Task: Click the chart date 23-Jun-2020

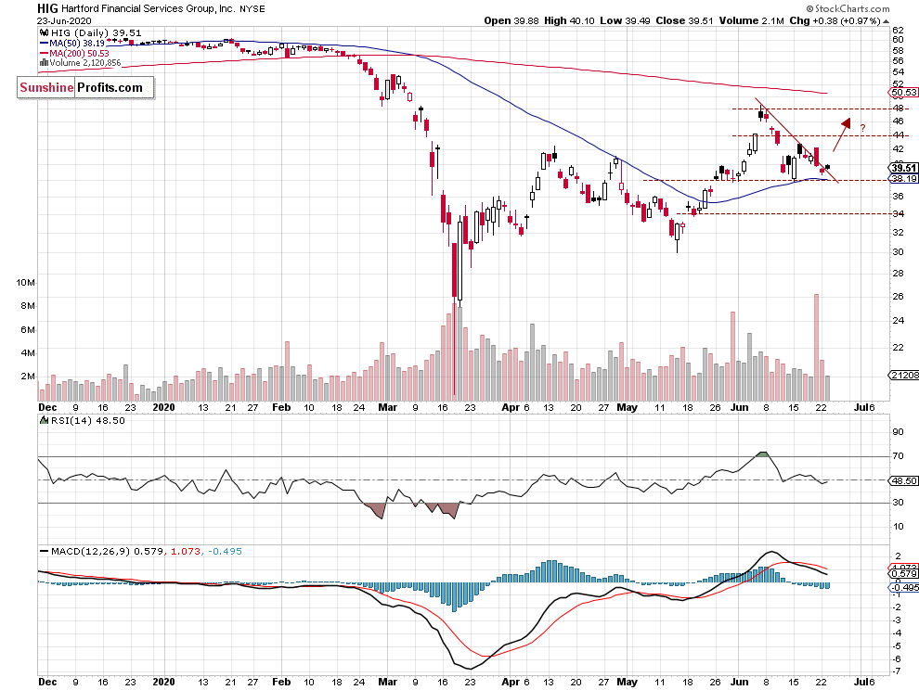Action: (x=64, y=20)
